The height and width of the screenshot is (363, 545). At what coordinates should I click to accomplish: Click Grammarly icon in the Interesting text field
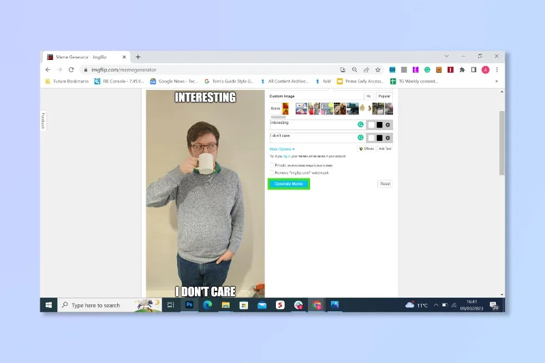pos(361,125)
